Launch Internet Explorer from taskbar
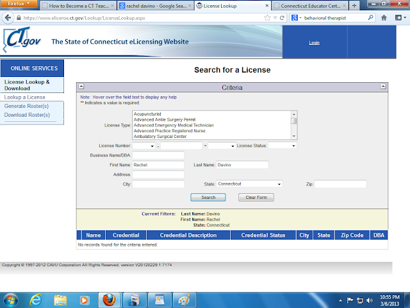 pyautogui.click(x=35, y=300)
